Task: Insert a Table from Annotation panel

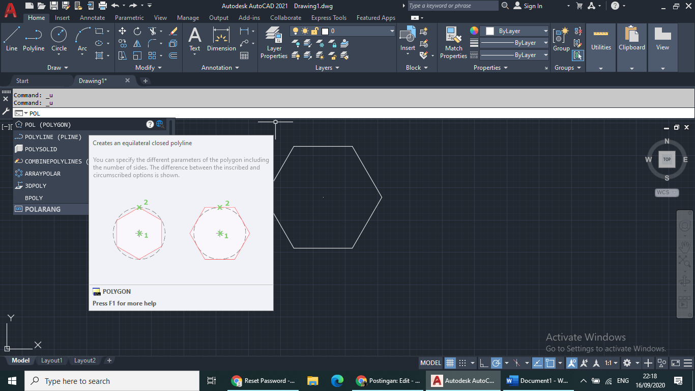Action: point(244,55)
